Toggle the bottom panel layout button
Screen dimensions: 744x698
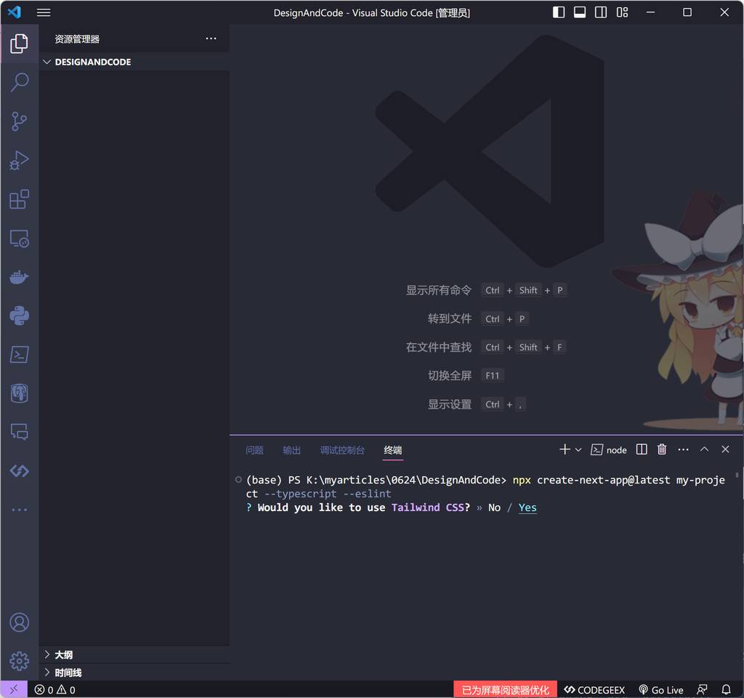coord(580,12)
